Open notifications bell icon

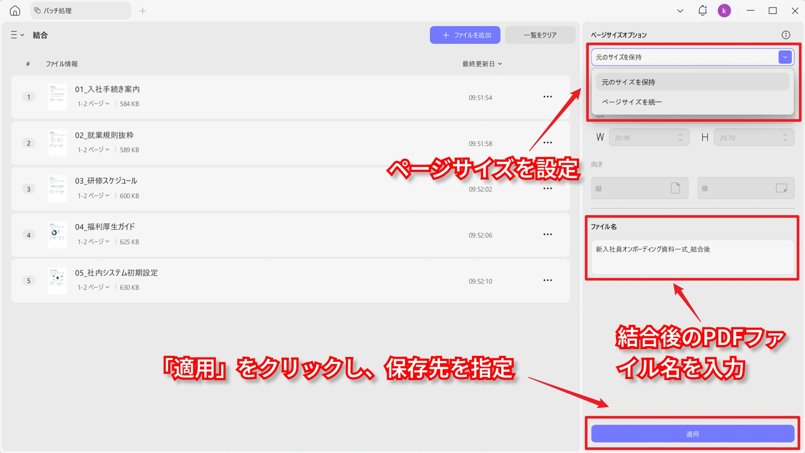click(702, 11)
